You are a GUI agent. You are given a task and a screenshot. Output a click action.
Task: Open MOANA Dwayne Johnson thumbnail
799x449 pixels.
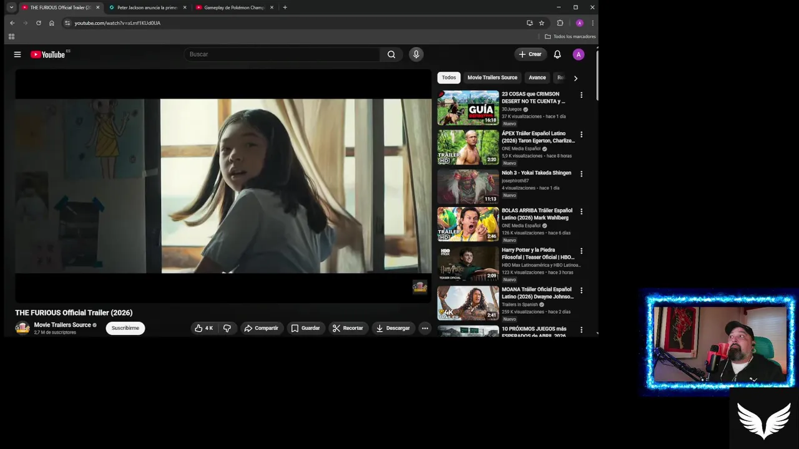(468, 303)
